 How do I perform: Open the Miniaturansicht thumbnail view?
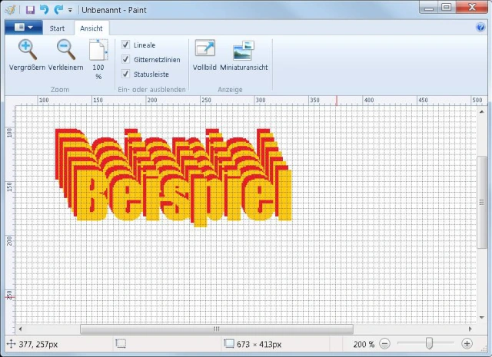point(244,51)
